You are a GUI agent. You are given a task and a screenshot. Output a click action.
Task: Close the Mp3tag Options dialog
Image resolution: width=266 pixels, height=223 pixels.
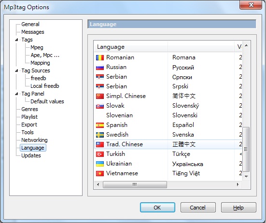pos(251,5)
